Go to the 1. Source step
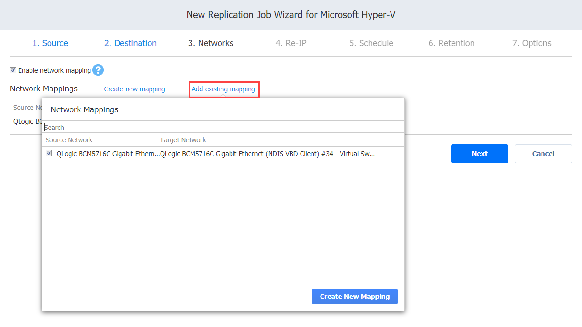 [x=50, y=43]
